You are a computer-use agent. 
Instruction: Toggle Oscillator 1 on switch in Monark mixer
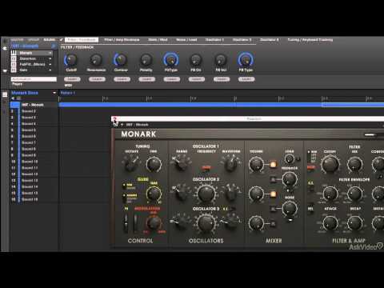click(273, 165)
